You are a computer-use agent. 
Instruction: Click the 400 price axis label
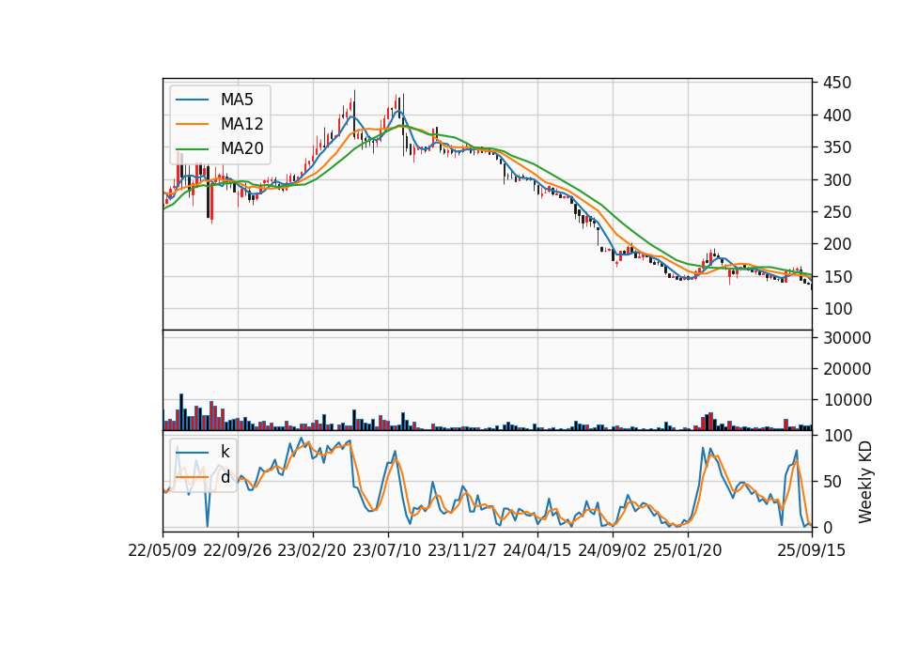click(837, 116)
